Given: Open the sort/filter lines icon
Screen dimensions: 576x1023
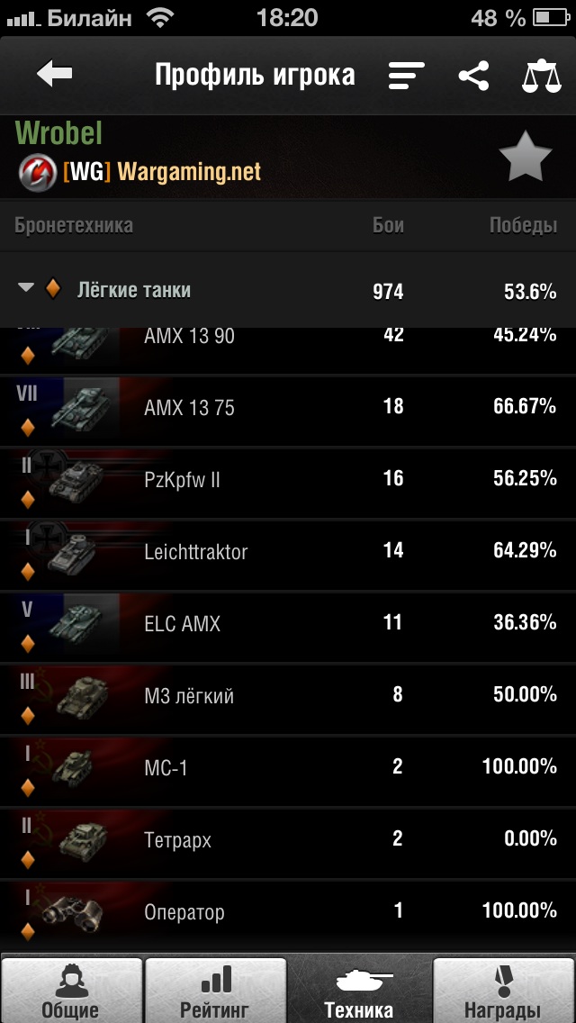Looking at the screenshot, I should point(407,76).
